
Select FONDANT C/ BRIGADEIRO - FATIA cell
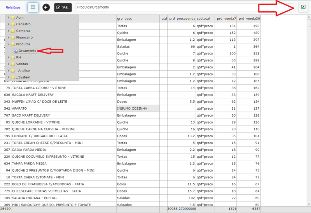coord(64,136)
